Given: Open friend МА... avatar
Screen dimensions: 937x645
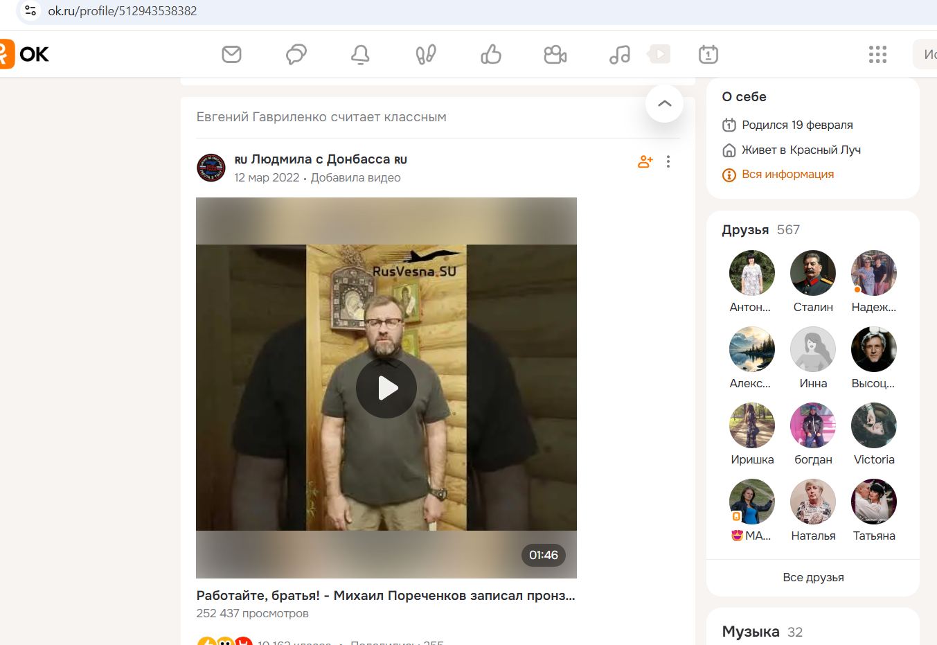Looking at the screenshot, I should click(752, 502).
